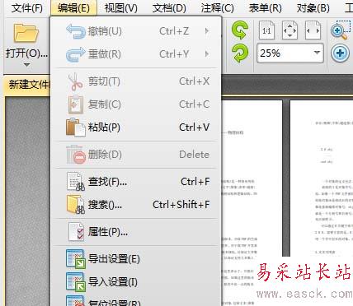
Task: Open the 文件(F) menu
Action: click(x=27, y=8)
